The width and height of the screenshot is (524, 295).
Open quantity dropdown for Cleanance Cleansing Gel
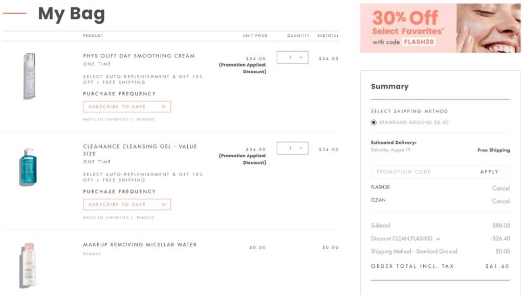(292, 148)
